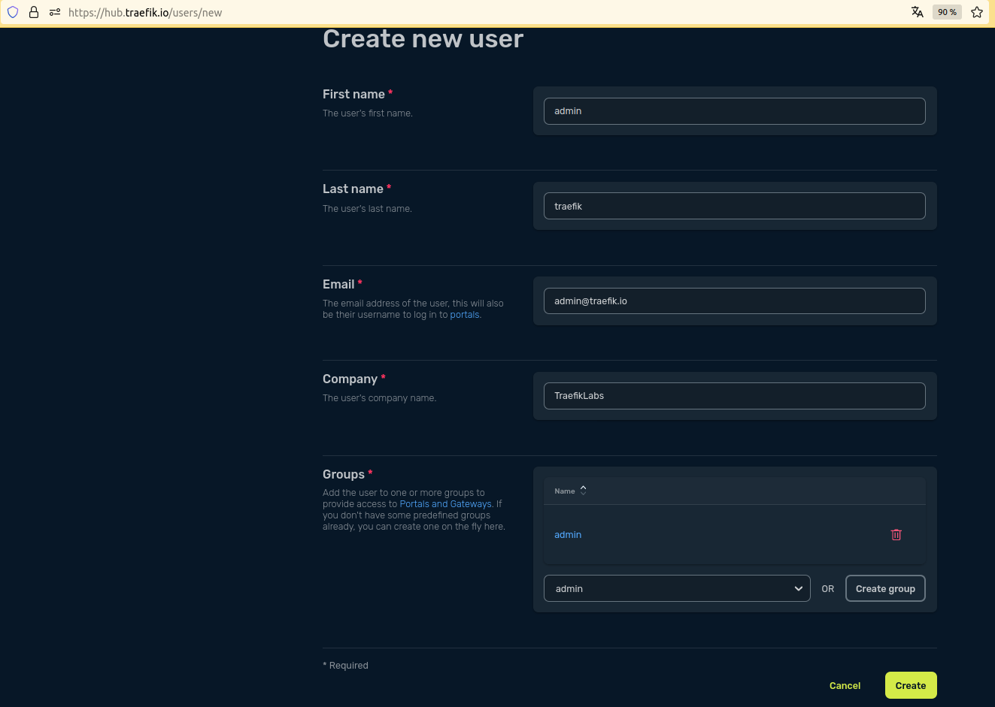This screenshot has width=995, height=707.
Task: Delete the admin group using trash icon
Action: 896,534
